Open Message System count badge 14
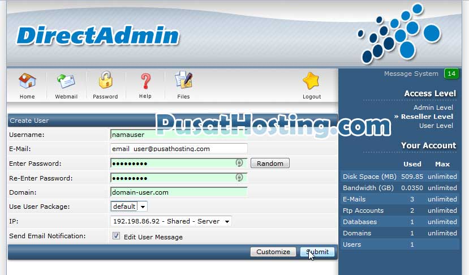 tap(451, 74)
